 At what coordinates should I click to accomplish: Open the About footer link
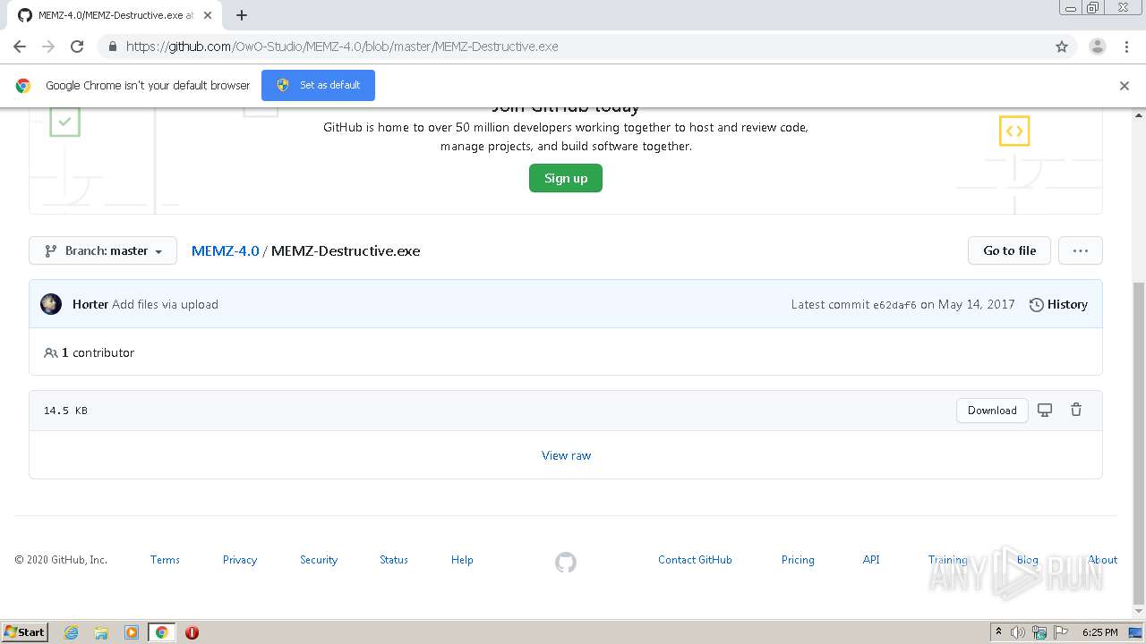(x=1103, y=560)
